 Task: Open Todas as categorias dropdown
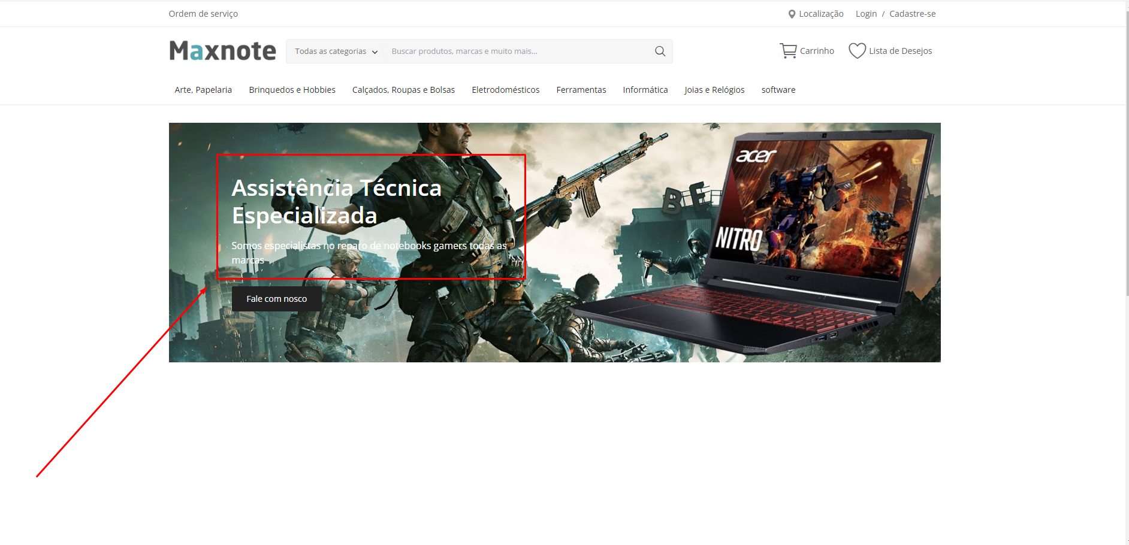(x=336, y=52)
